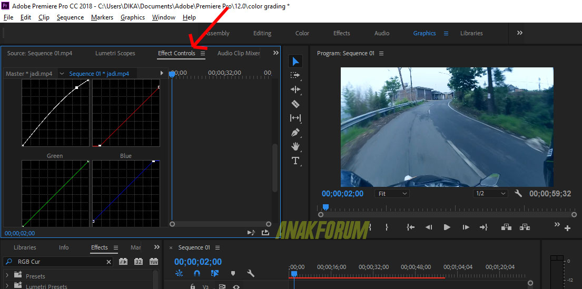Open the Markers menu
The height and width of the screenshot is (289, 582).
point(102,17)
